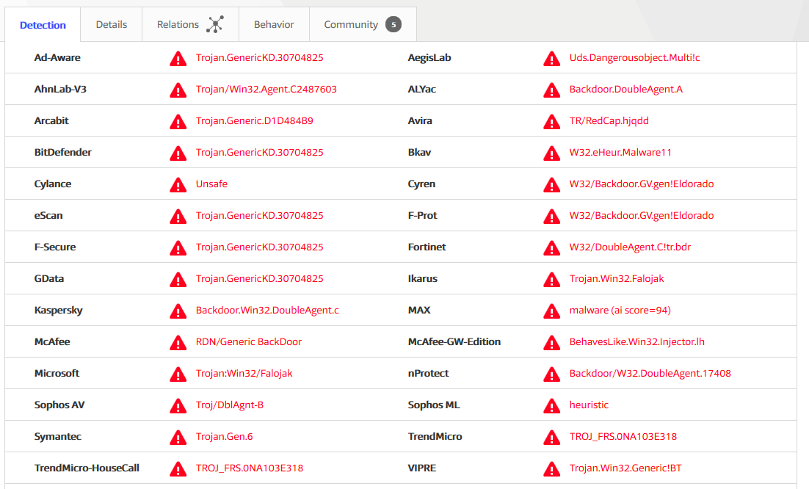Click the McAfee-GW-Edition engine name
Viewport: 809px width, 489px height.
click(x=454, y=342)
